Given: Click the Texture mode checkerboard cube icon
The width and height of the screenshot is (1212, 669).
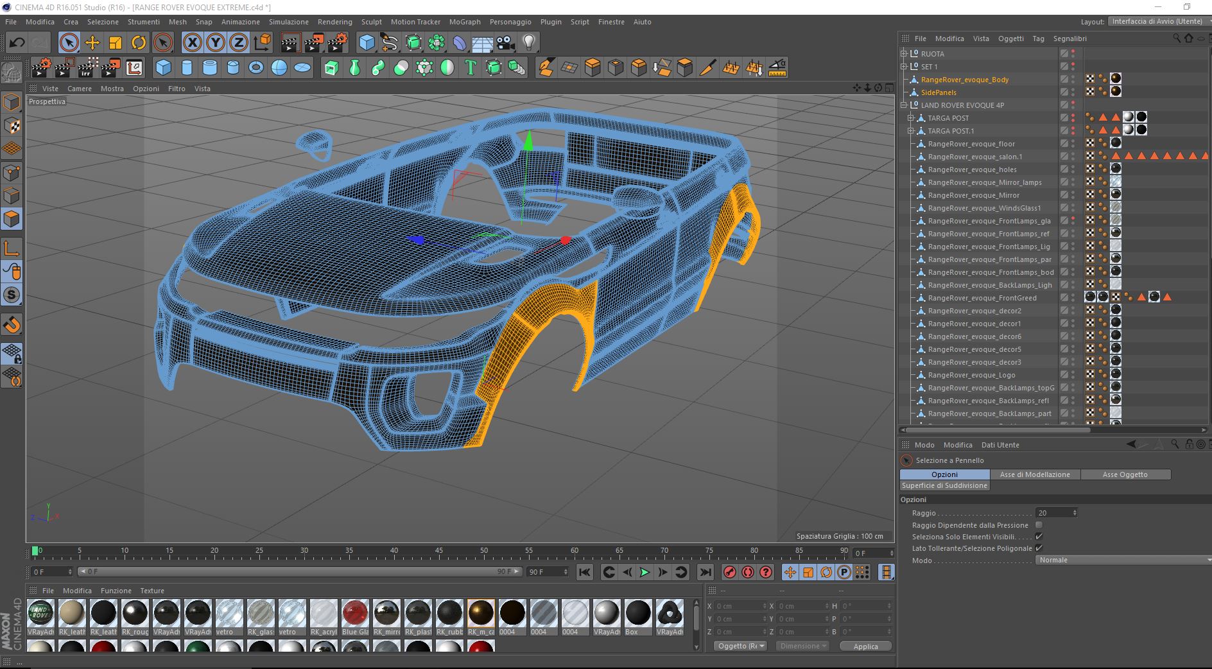Looking at the screenshot, I should 12,125.
